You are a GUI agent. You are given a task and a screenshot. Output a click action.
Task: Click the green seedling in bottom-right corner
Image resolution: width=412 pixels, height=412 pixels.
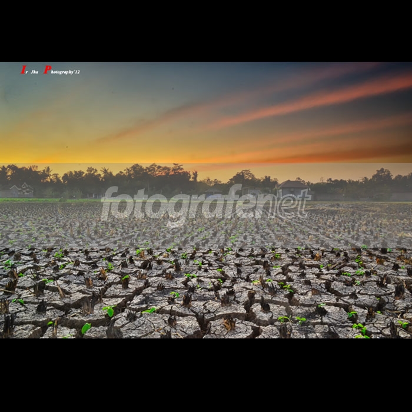(360, 330)
